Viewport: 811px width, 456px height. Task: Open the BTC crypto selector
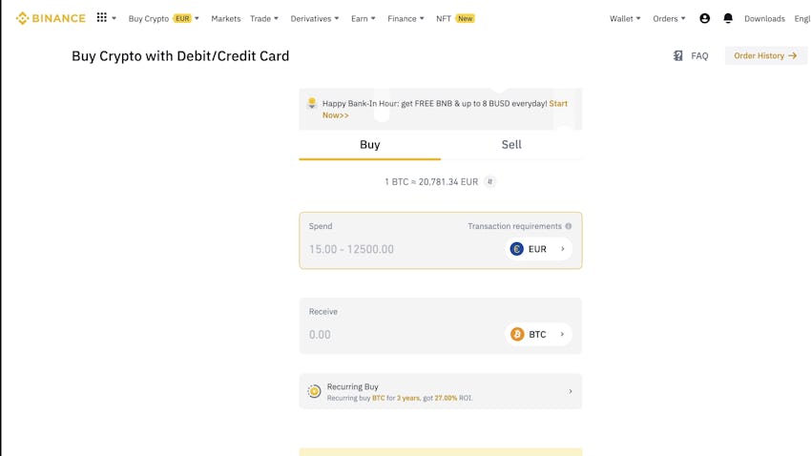tap(538, 334)
